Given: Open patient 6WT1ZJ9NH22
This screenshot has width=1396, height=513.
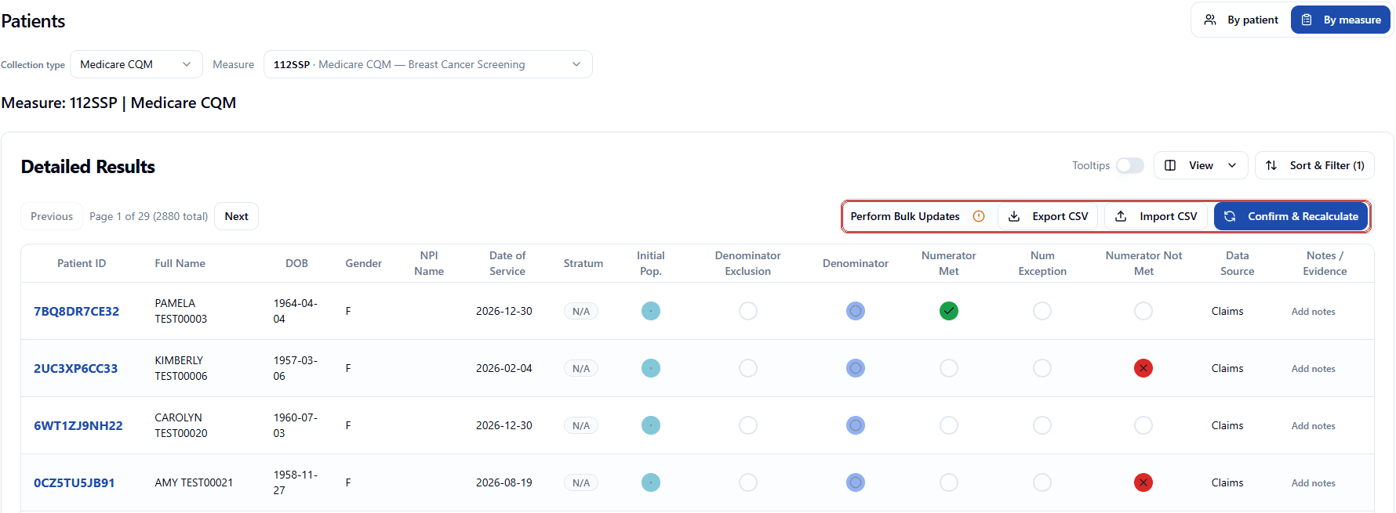Looking at the screenshot, I should [78, 425].
